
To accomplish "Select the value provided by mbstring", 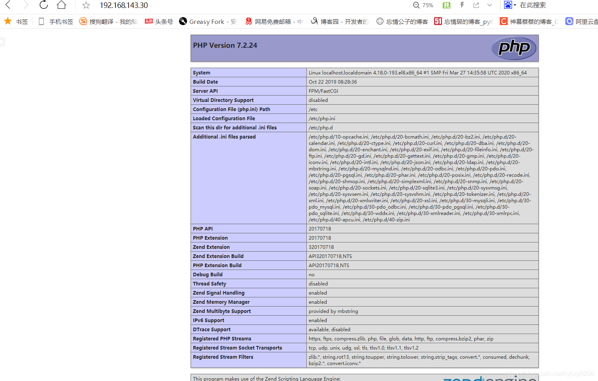I will click(333, 311).
